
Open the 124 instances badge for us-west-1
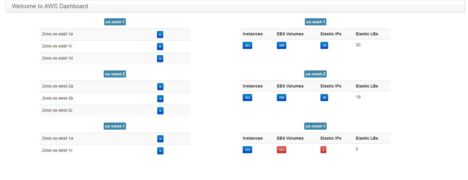tap(247, 150)
